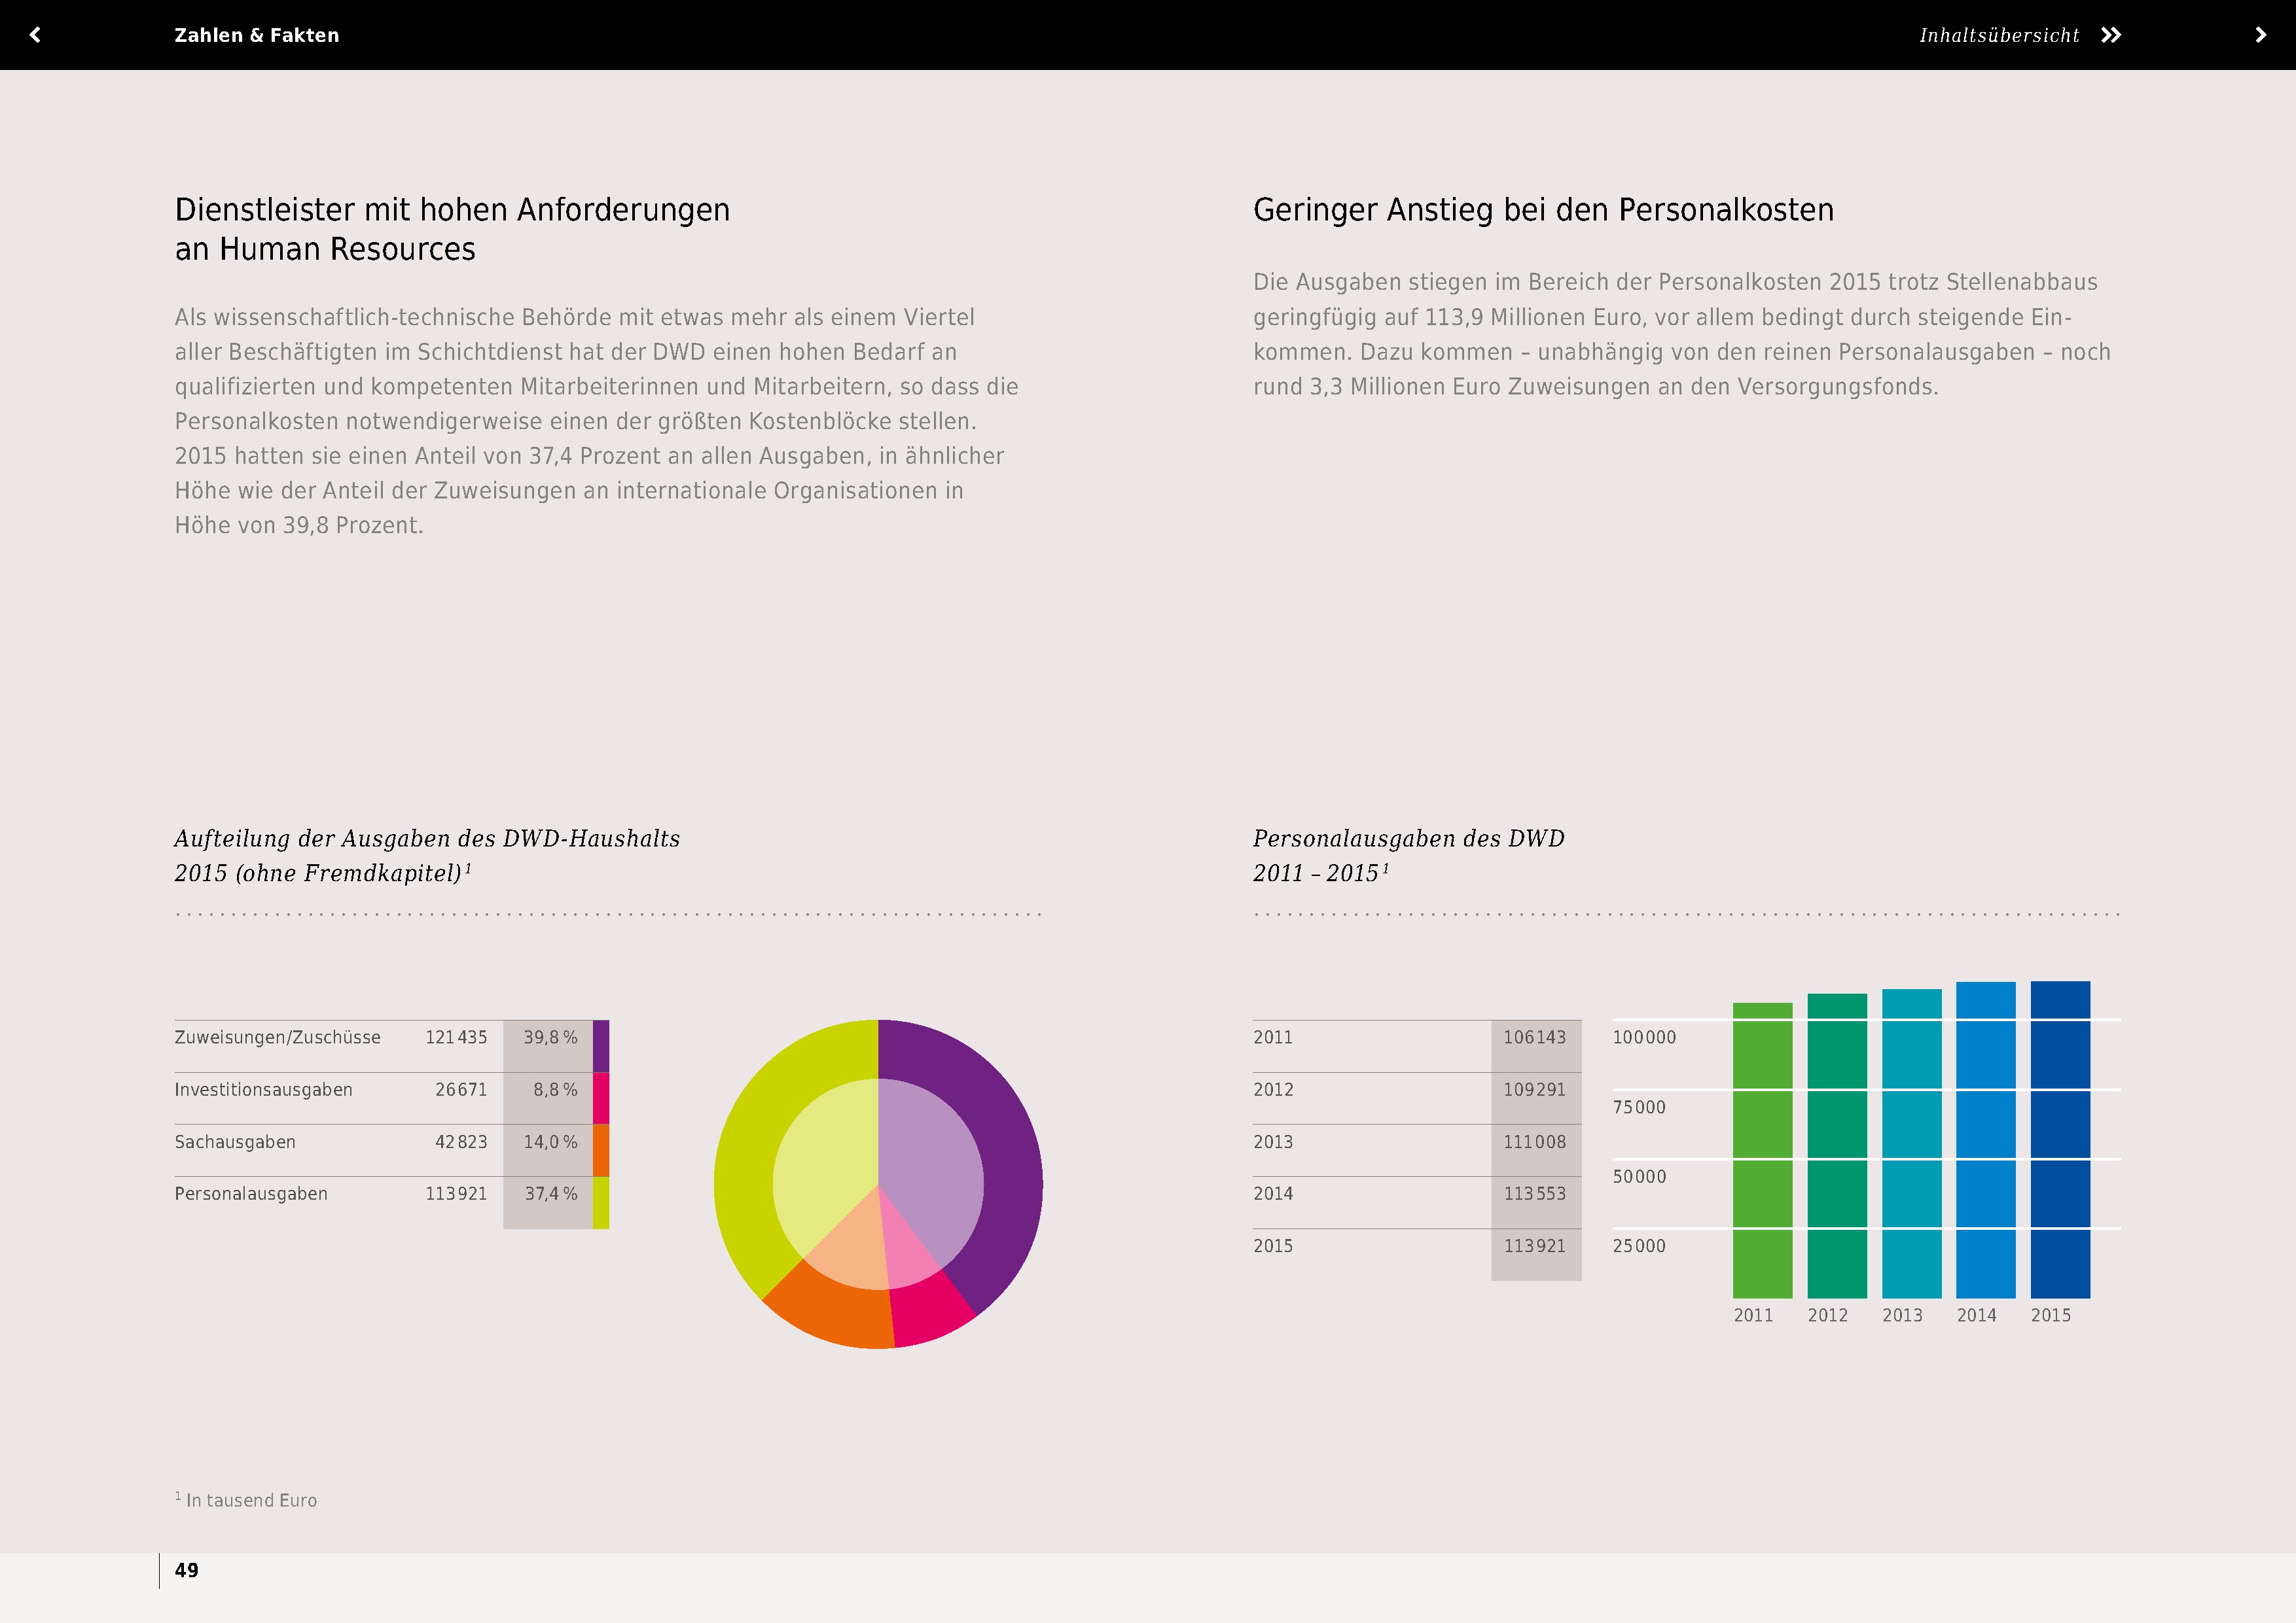Select the Personalausgaben row label

click(251, 1193)
